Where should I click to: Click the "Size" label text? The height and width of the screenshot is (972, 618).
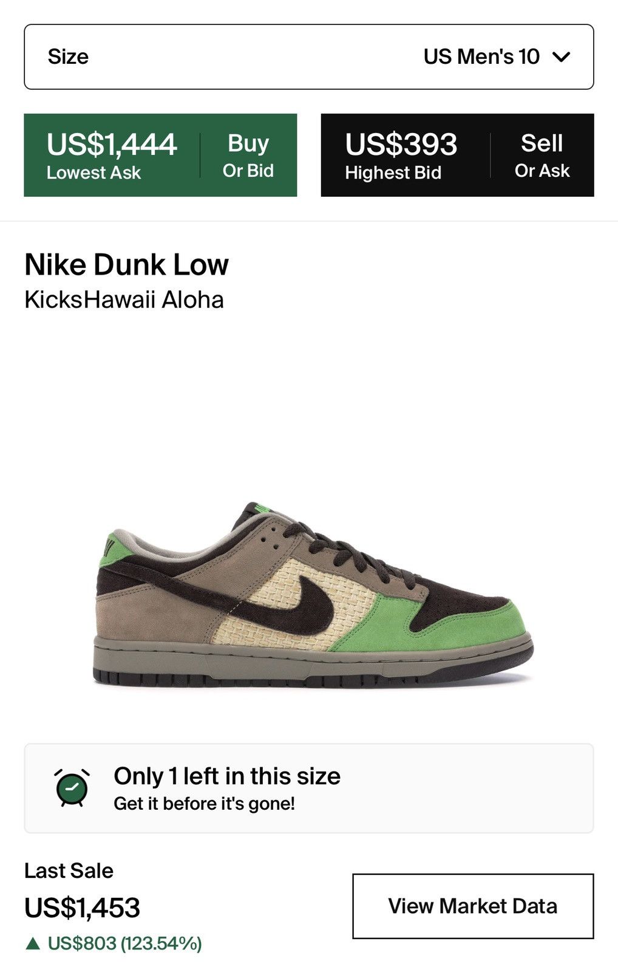pos(68,56)
